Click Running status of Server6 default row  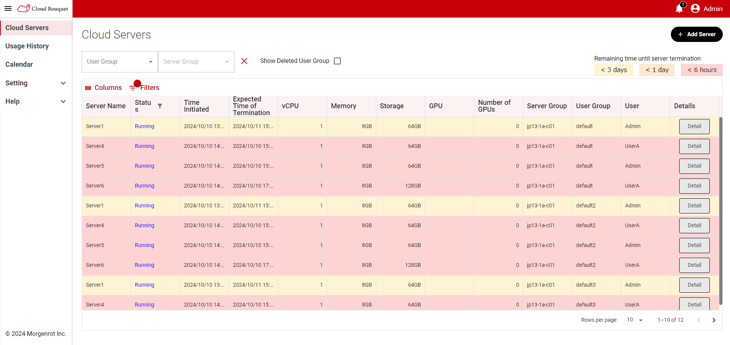click(x=145, y=186)
